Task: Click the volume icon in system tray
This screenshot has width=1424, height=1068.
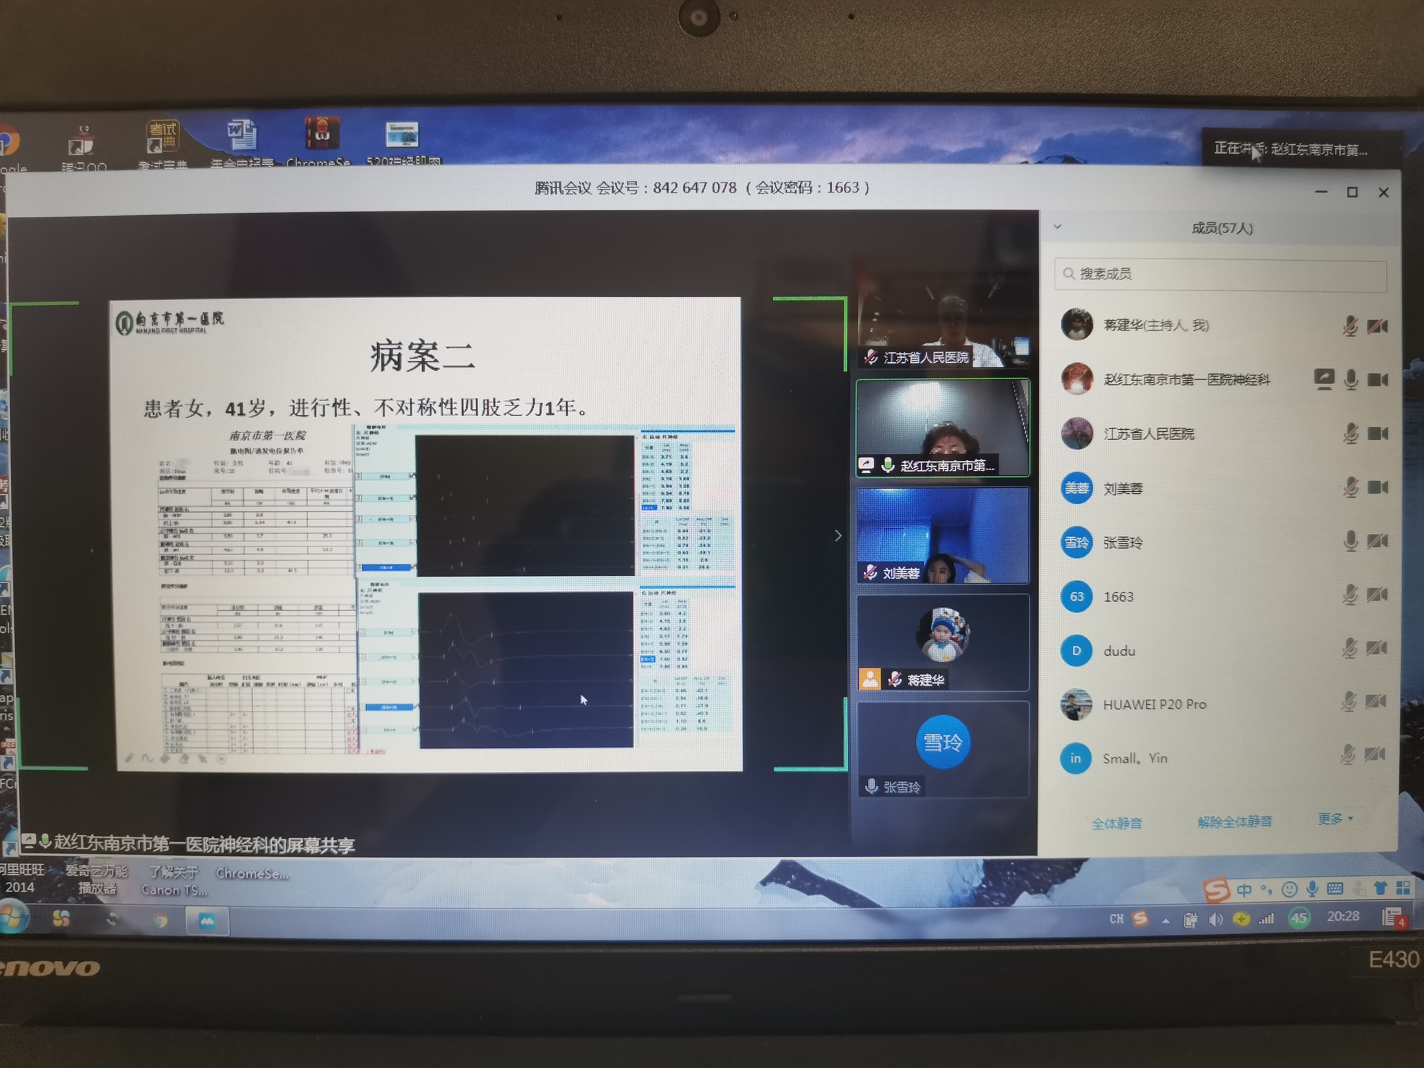Action: [1215, 919]
